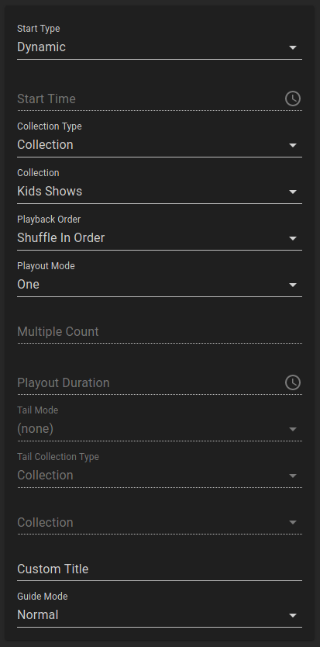Screen dimensions: 320x647
Task: Open the Kids Shows collection dropdown arrow
Action: pyautogui.click(x=293, y=192)
